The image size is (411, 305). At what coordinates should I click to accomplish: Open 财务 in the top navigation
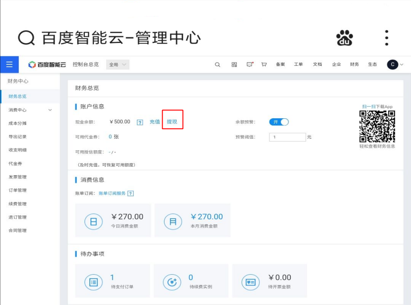[x=354, y=64]
